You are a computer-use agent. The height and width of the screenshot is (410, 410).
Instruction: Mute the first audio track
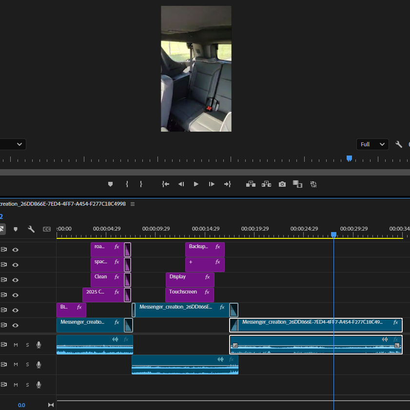16,345
